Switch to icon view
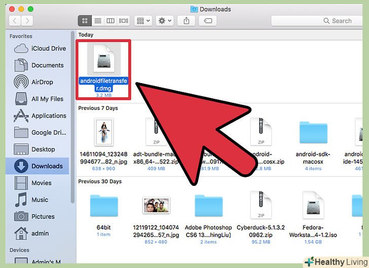The image size is (369, 268). coord(85,21)
